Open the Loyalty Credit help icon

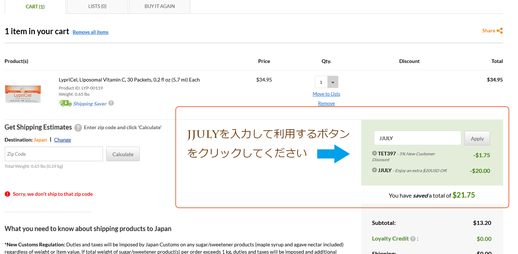point(413,239)
